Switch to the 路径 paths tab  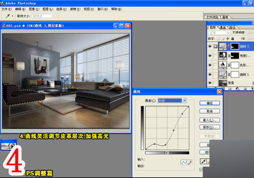coord(232,27)
